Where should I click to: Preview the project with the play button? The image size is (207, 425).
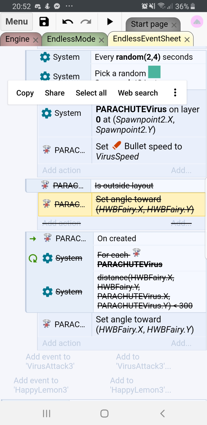[x=110, y=22]
